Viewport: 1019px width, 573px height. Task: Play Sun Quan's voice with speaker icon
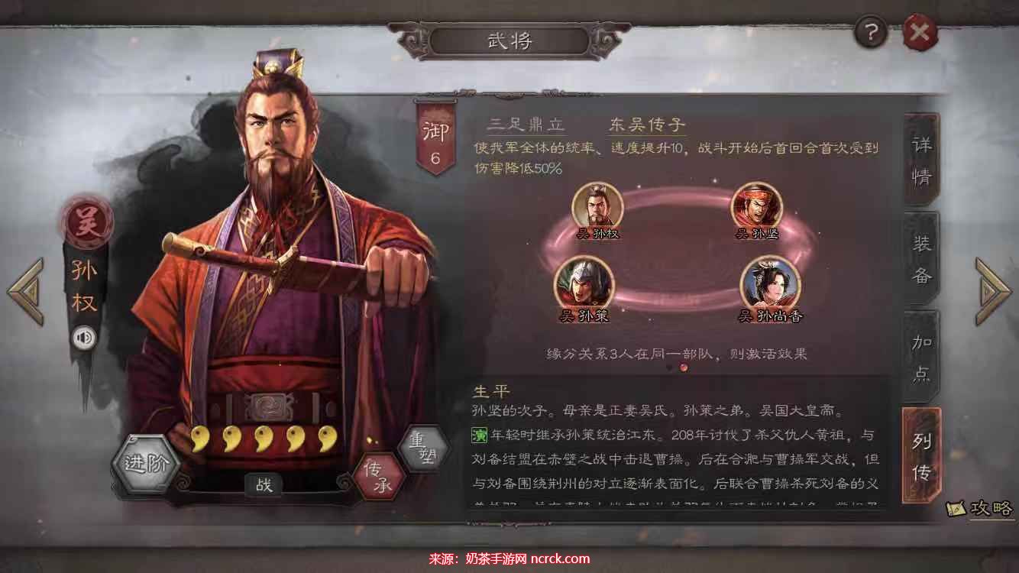(84, 337)
